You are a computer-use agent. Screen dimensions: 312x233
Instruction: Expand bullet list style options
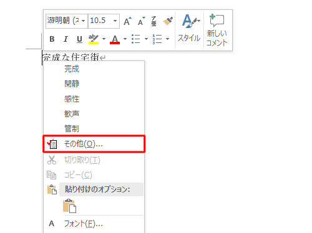tap(146, 39)
